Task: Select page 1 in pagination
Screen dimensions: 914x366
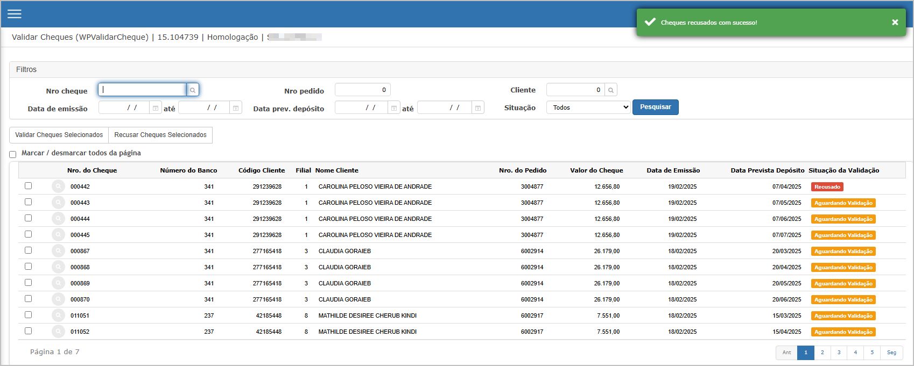Action: pyautogui.click(x=806, y=353)
